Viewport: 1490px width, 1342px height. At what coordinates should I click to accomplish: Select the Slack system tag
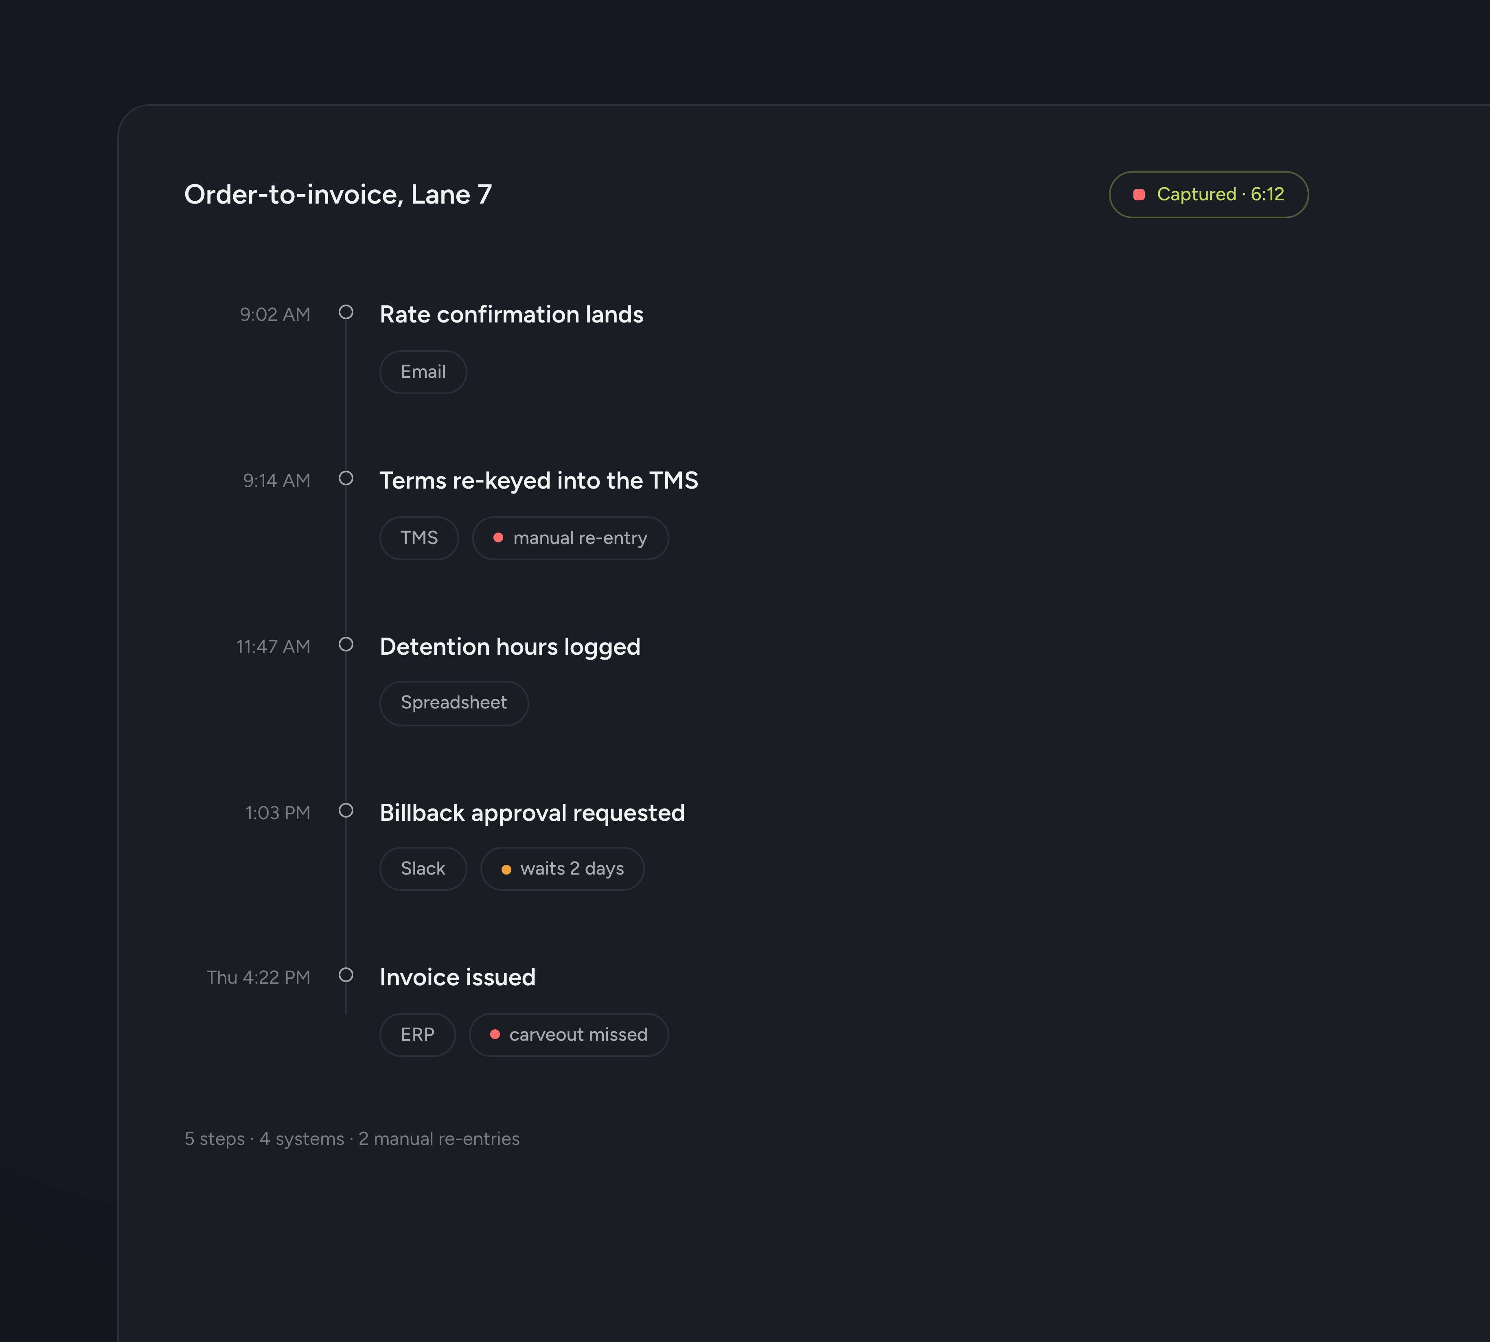click(x=423, y=868)
